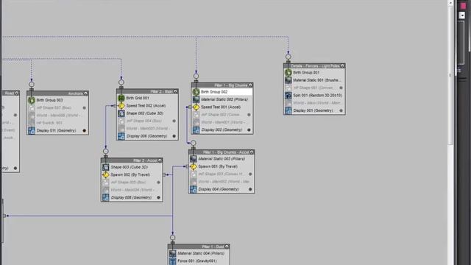Select the Material Static 002 (Pillars) icon
The image size is (471, 265).
[196, 99]
